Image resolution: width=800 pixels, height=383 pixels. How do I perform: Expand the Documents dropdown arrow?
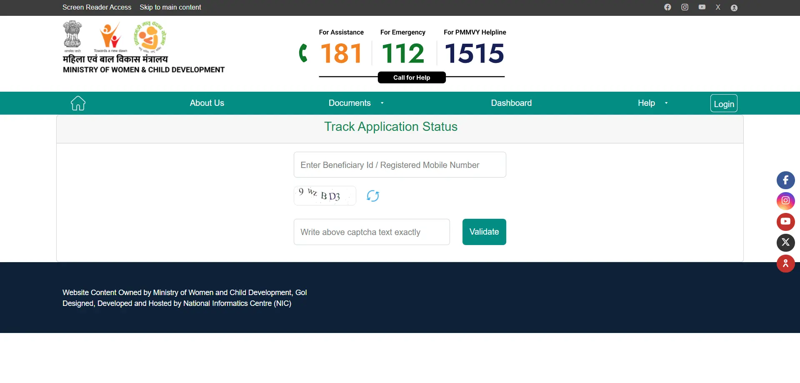(382, 103)
